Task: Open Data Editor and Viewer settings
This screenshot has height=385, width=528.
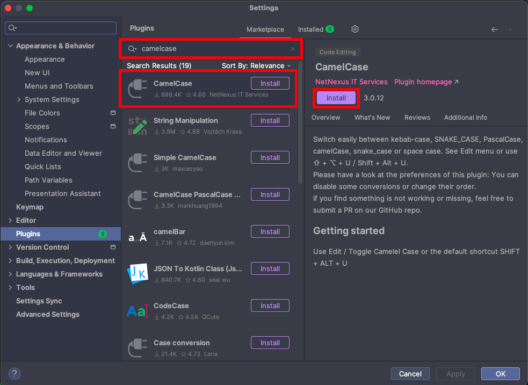Action: pyautogui.click(x=63, y=153)
